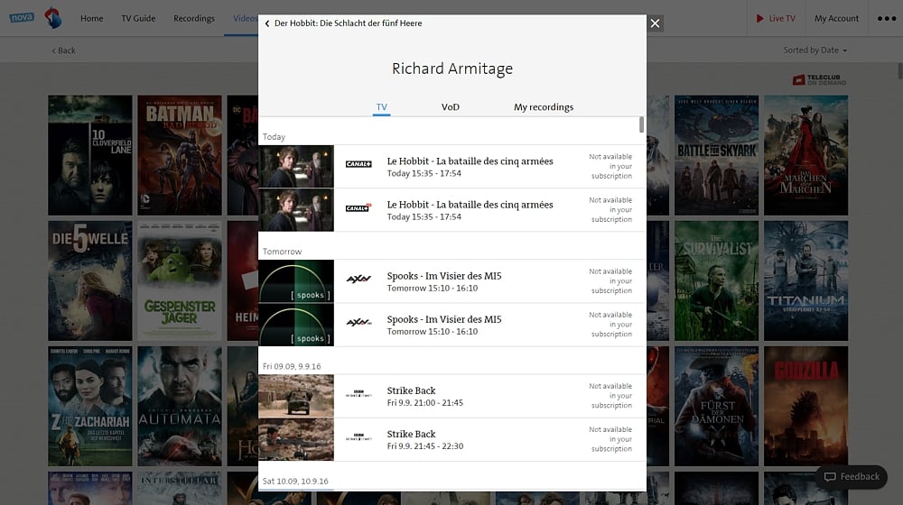Click the page scrollbar on Videos page
903x505 pixels.
[x=900, y=71]
